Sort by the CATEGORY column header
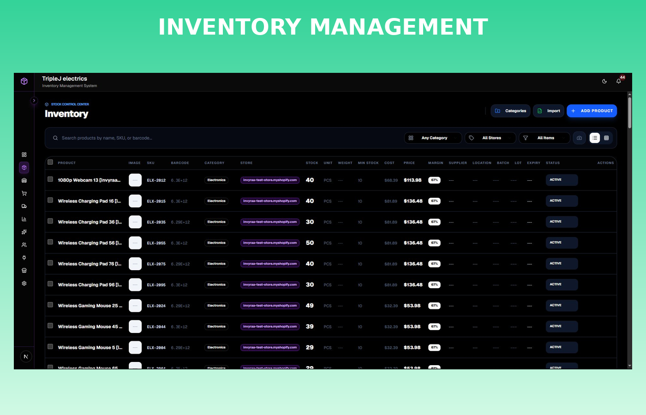 (x=215, y=163)
